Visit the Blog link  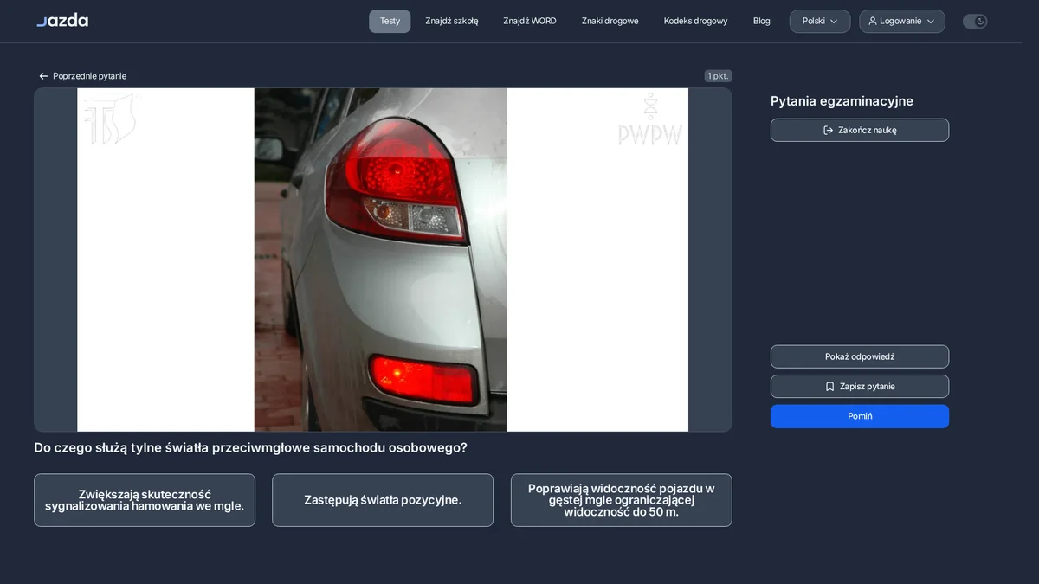(762, 21)
